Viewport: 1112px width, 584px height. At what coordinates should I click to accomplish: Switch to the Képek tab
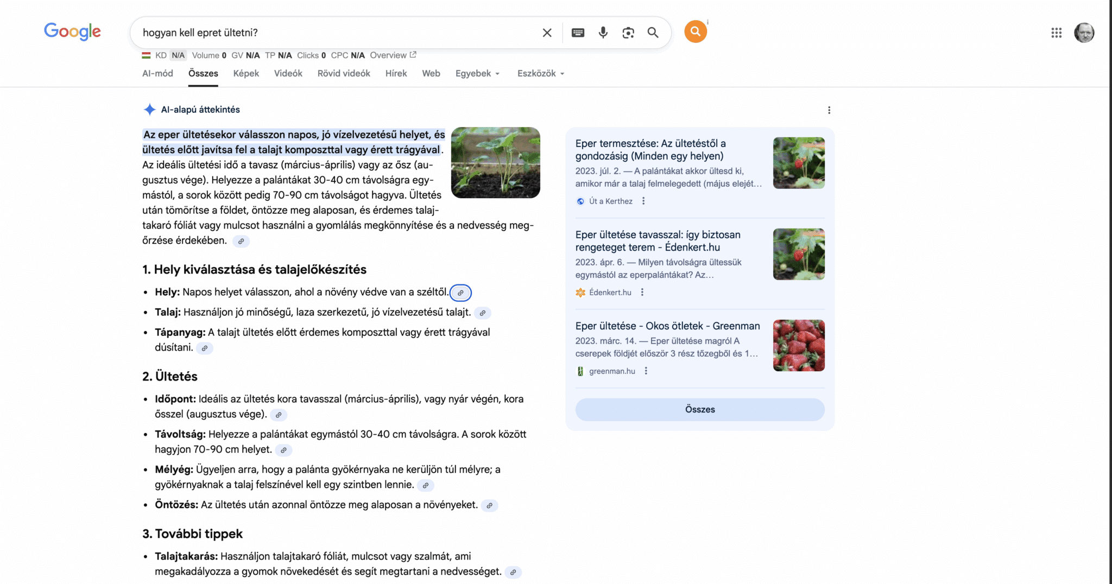[246, 73]
